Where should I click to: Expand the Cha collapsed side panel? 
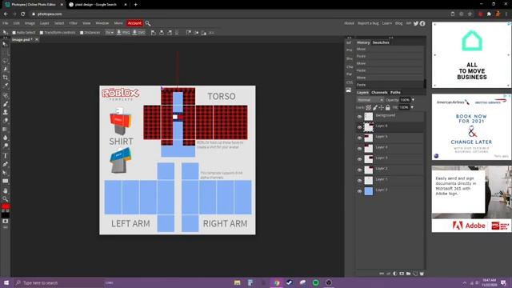(x=350, y=67)
